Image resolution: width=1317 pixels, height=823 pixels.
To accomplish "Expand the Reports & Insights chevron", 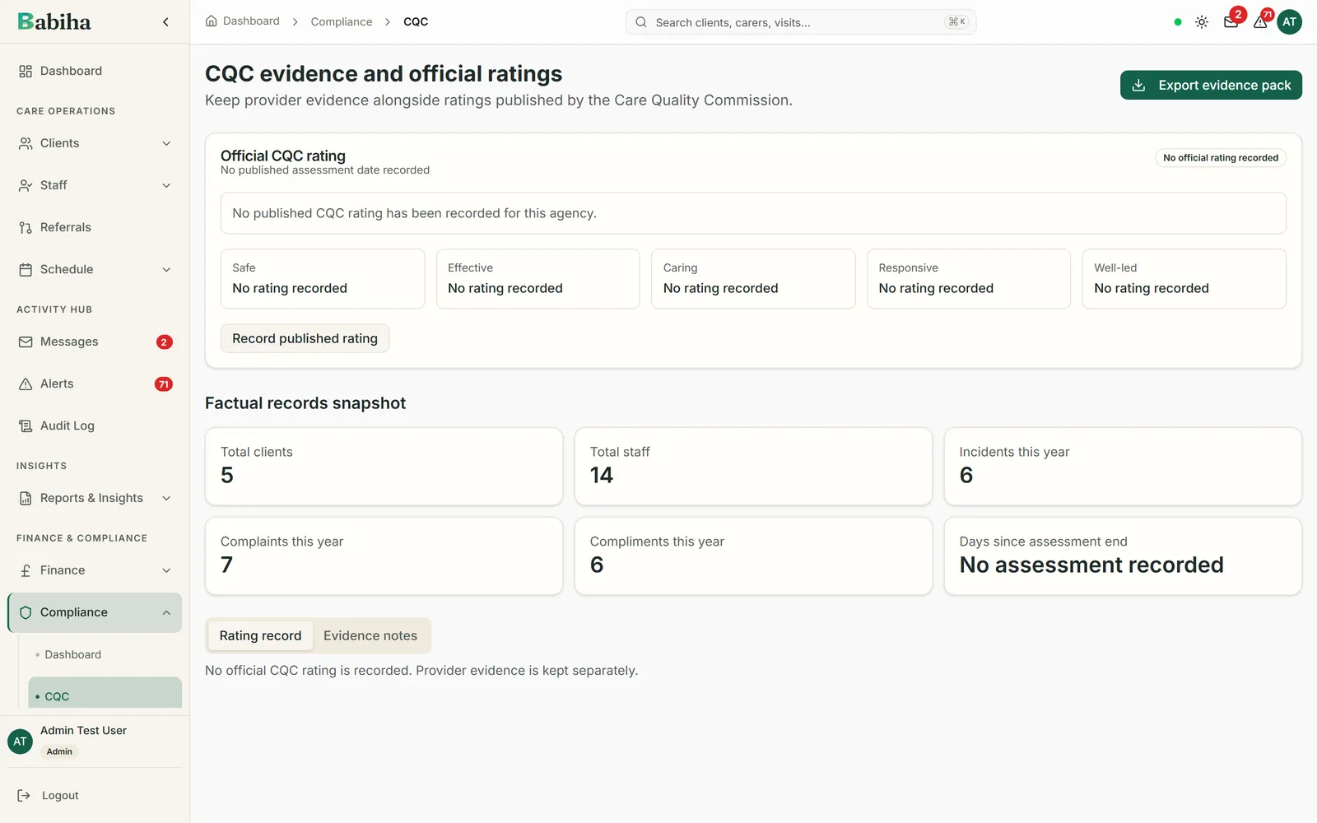I will tap(166, 498).
